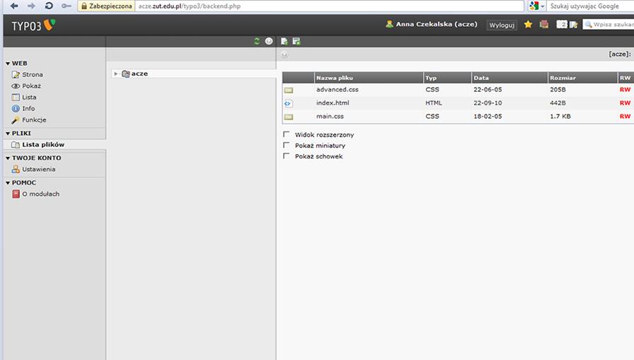634x360 pixels.
Task: Click the acze folder icon in the tree
Action: 126,74
